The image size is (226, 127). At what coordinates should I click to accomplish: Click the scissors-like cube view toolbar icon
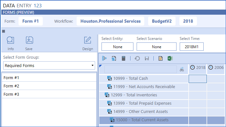pos(104,58)
